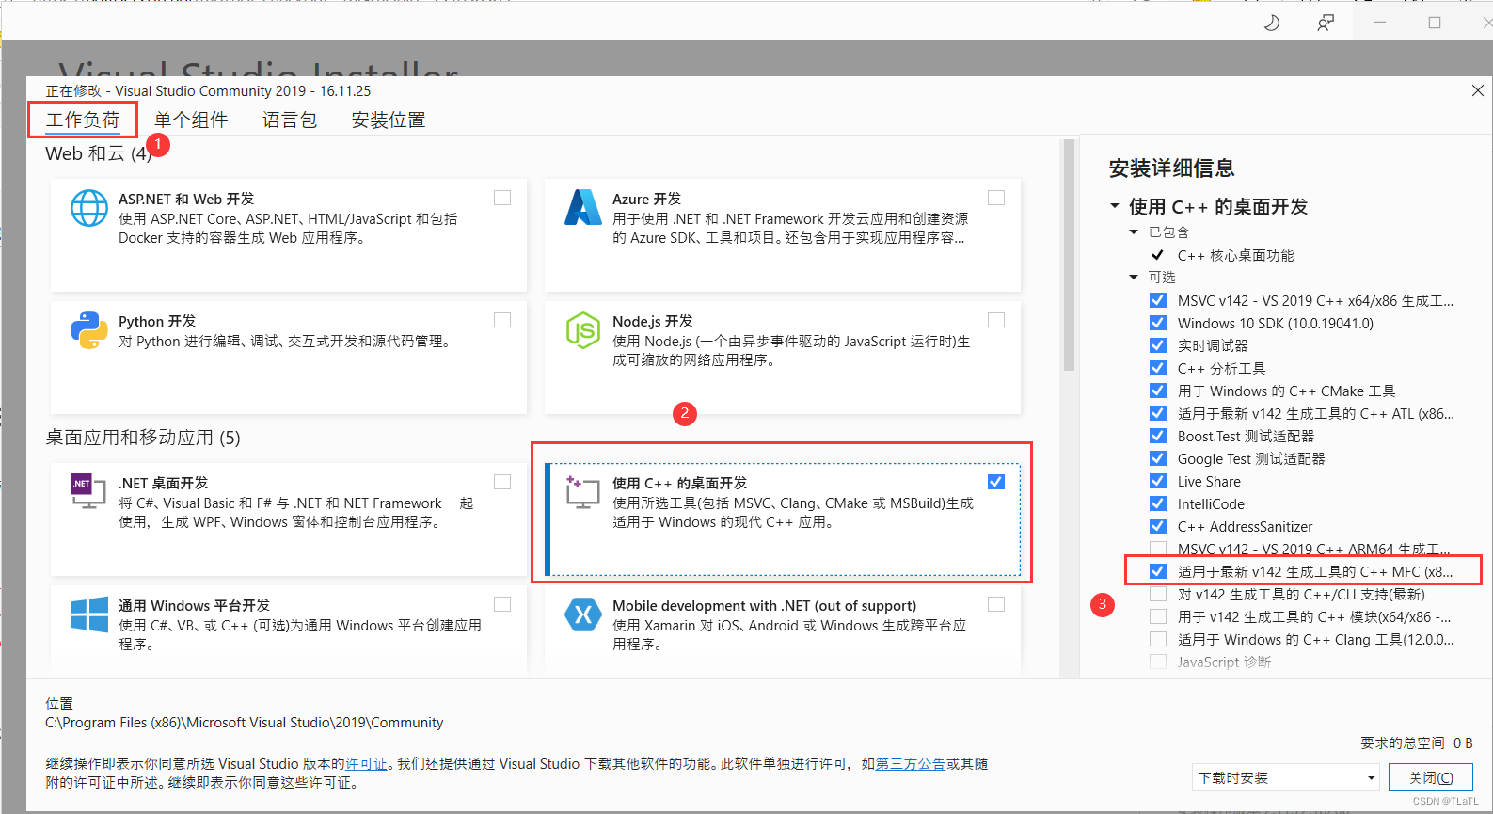1493x814 pixels.
Task: Open the 第三方公告 notices link
Action: click(x=911, y=763)
